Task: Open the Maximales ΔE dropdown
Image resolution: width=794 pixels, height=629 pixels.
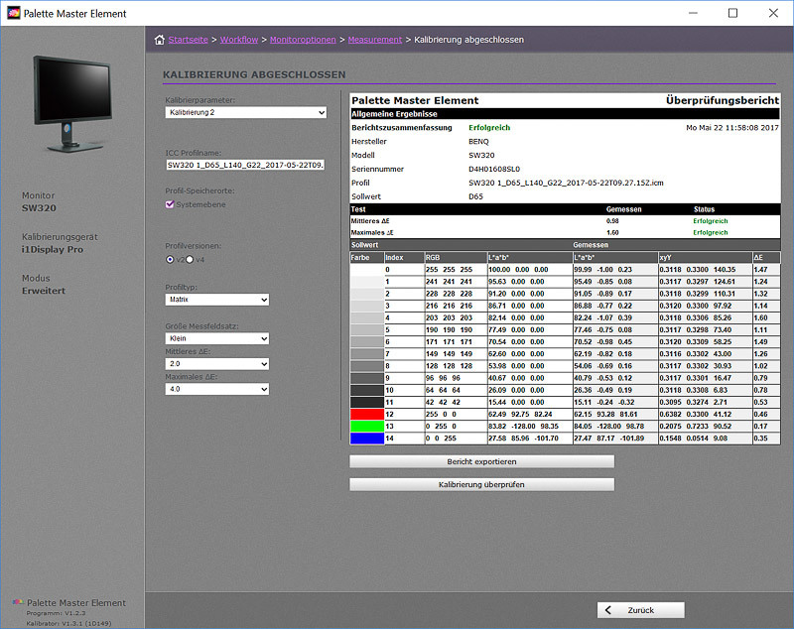Action: [x=216, y=389]
